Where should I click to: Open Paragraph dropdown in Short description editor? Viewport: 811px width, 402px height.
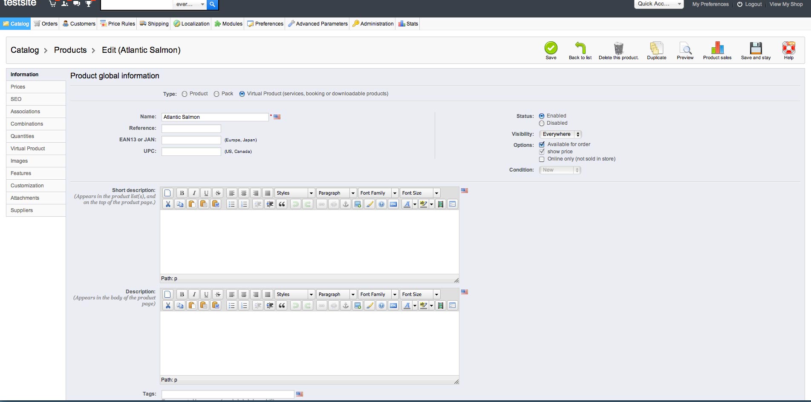(x=336, y=193)
